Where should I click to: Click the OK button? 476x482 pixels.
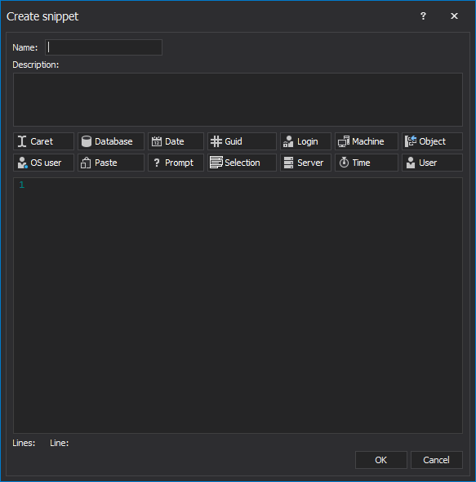click(x=381, y=460)
